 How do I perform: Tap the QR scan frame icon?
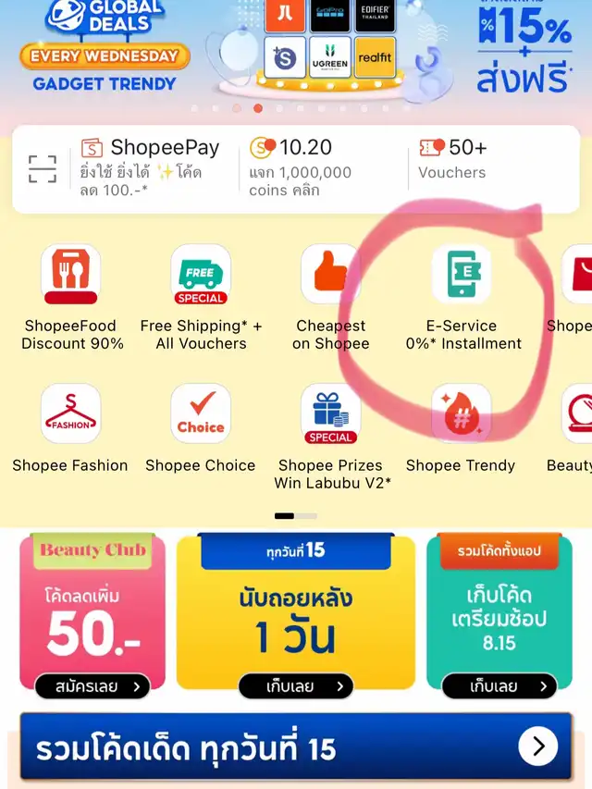43,168
